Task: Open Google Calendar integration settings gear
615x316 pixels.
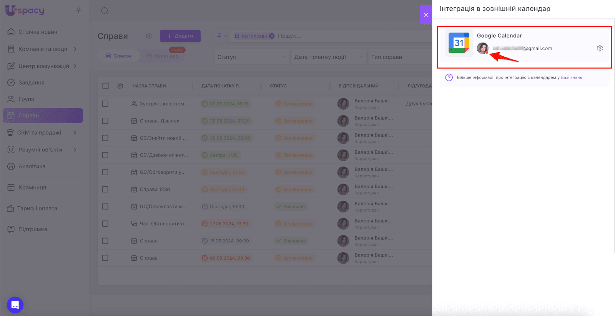Action: pyautogui.click(x=600, y=48)
